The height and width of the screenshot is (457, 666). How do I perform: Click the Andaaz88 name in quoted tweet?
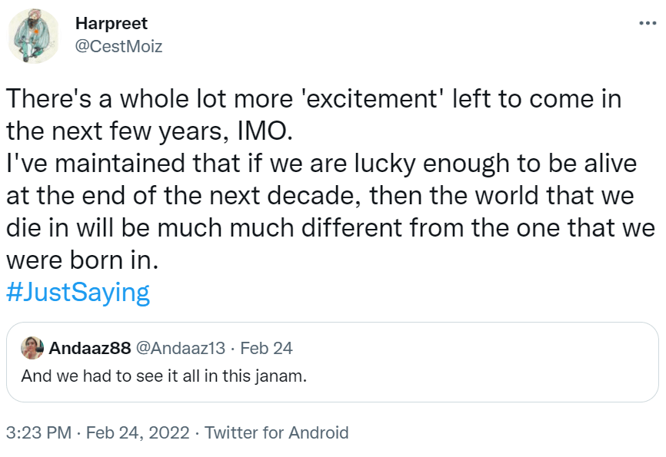[89, 348]
